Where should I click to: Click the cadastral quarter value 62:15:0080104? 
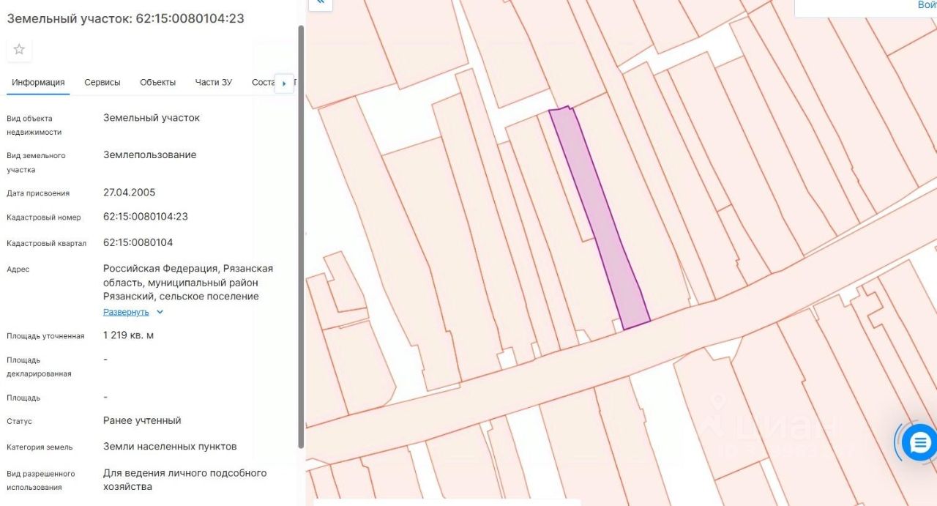pos(138,242)
